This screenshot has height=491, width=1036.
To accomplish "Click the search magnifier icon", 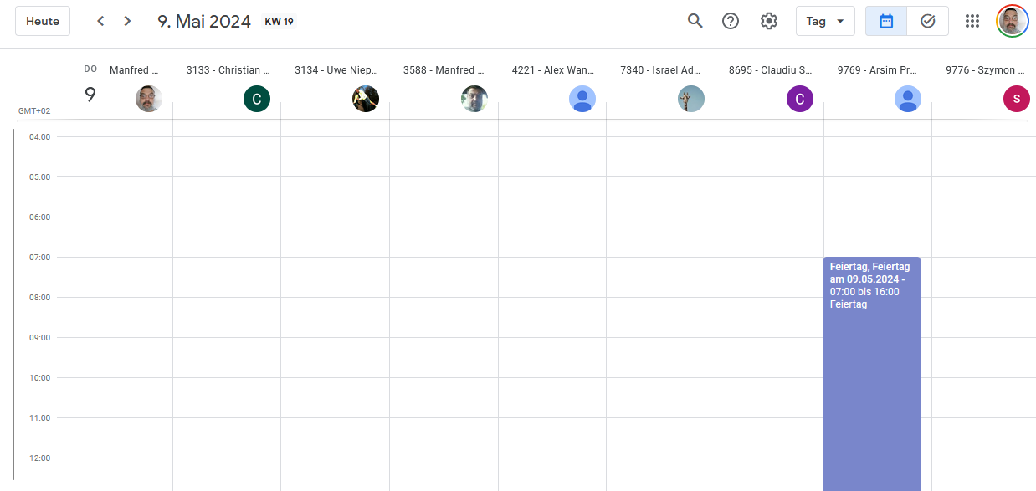I will pyautogui.click(x=695, y=21).
